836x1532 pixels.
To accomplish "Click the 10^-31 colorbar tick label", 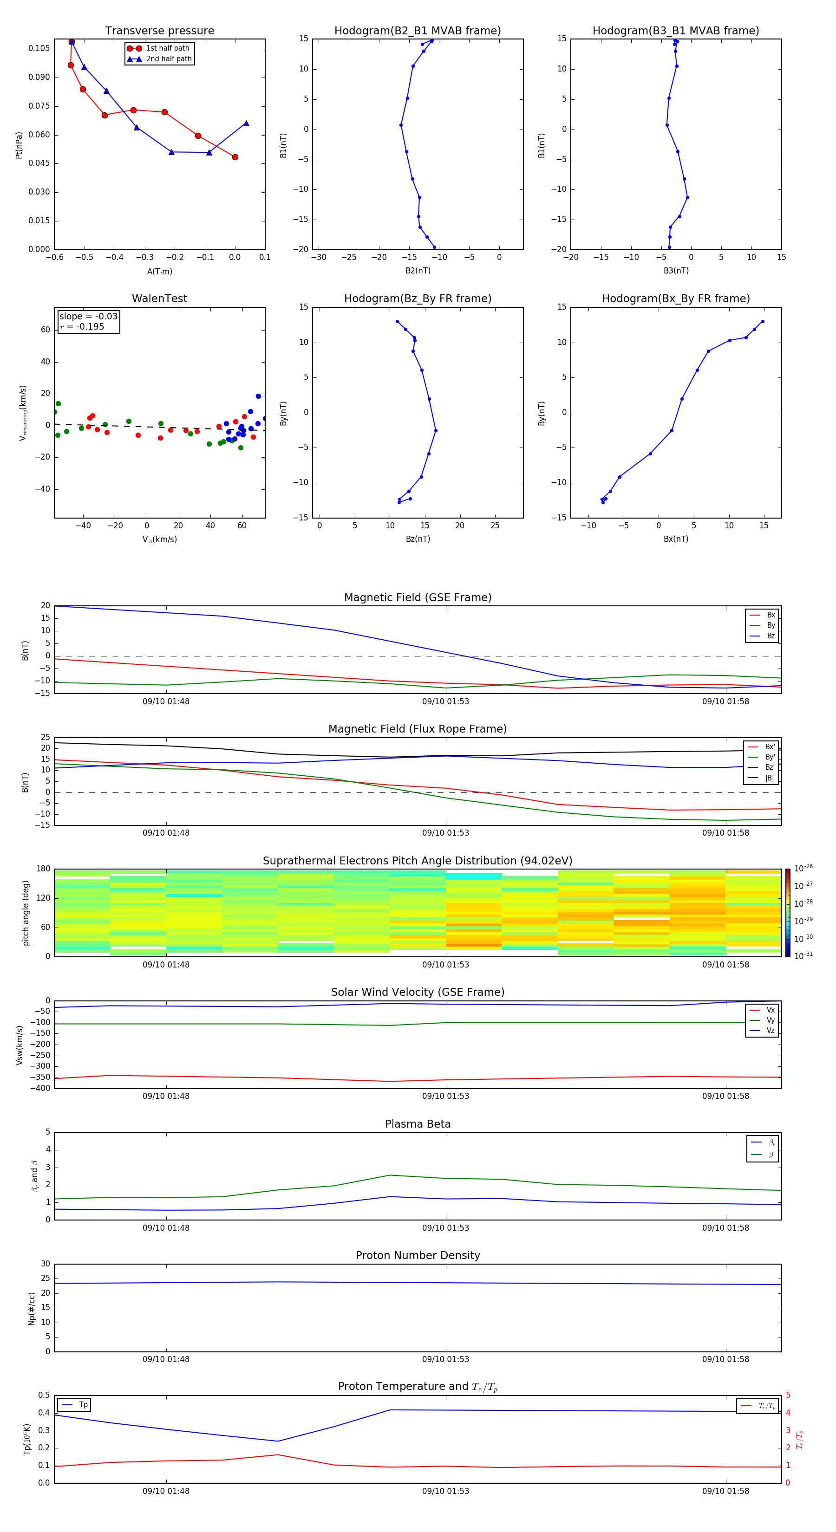I will coord(803,956).
